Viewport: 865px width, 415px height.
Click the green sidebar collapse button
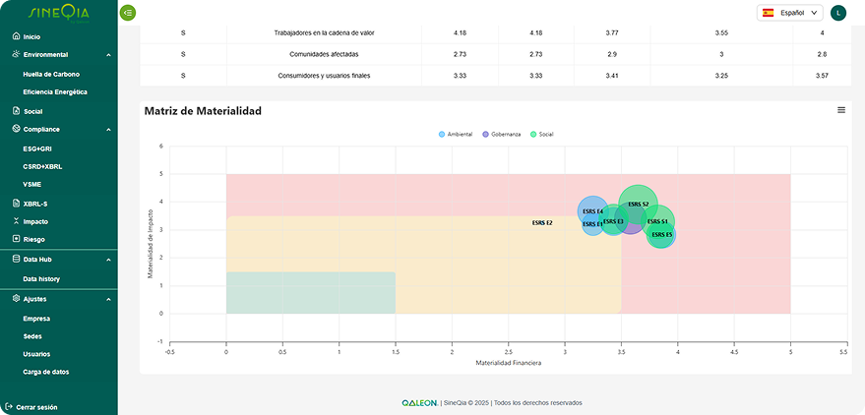click(x=128, y=13)
